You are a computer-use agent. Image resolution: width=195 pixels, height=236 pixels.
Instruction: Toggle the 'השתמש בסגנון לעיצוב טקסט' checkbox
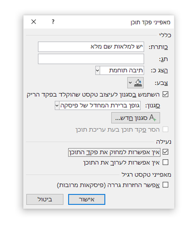tap(165, 94)
